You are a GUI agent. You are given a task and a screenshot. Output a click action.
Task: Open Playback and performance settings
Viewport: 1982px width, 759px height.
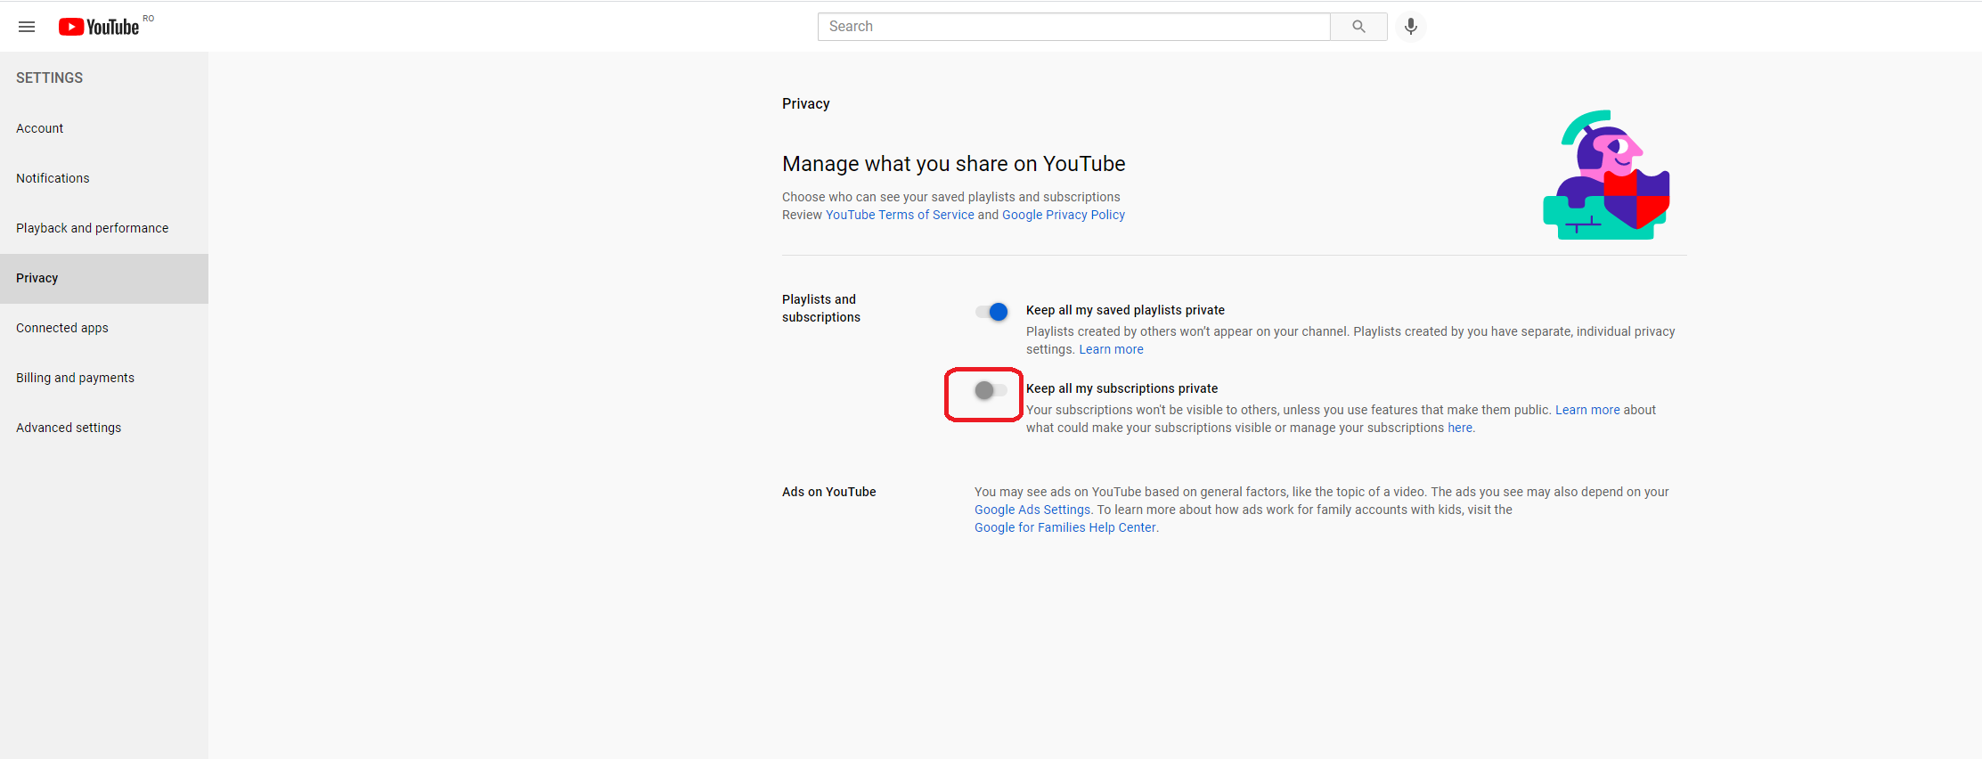(x=92, y=228)
